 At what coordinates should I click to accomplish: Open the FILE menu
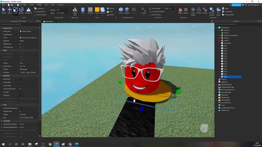pyautogui.click(x=3, y=5)
